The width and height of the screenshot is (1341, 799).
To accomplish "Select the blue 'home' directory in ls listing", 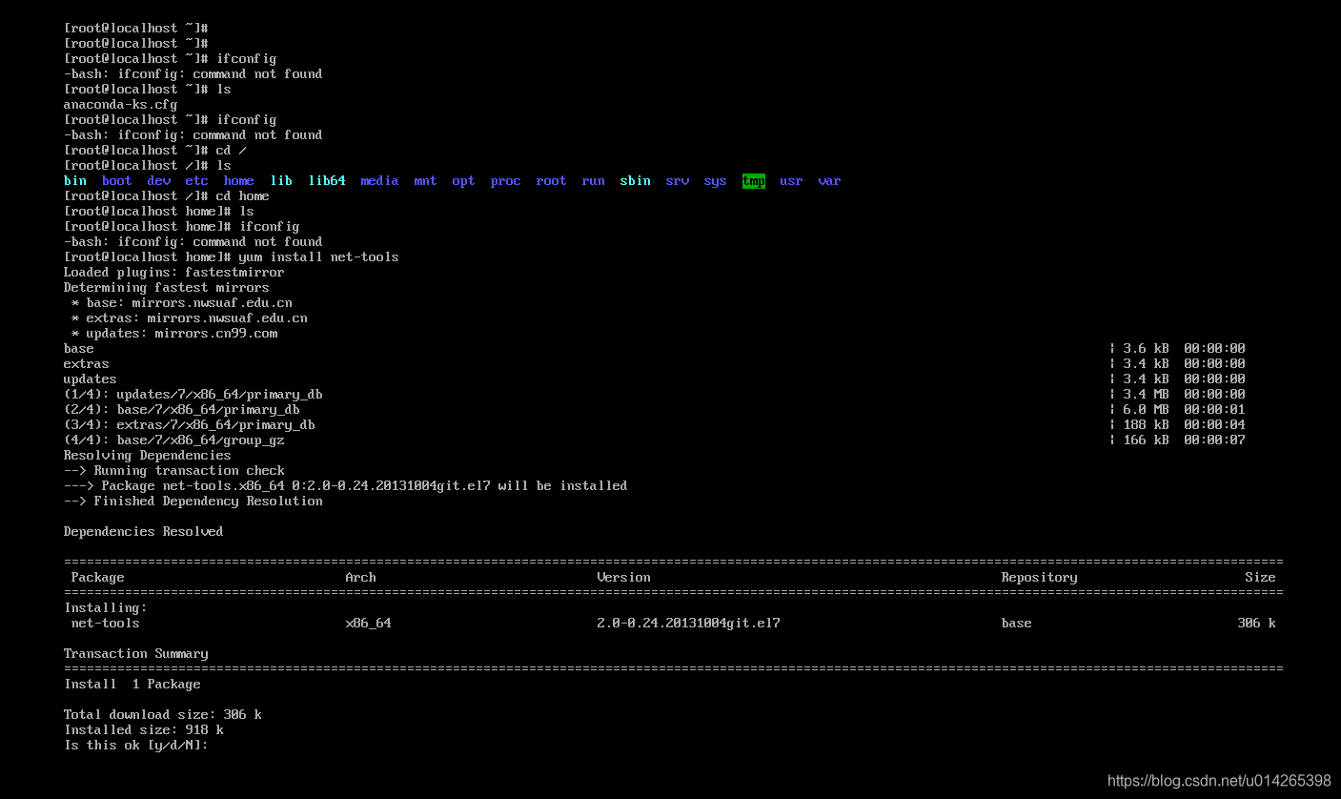I will point(239,181).
